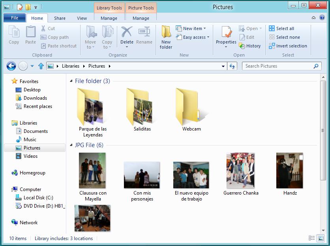Switch to the View ribbon tab
This screenshot has height=246, width=330.
tap(82, 18)
